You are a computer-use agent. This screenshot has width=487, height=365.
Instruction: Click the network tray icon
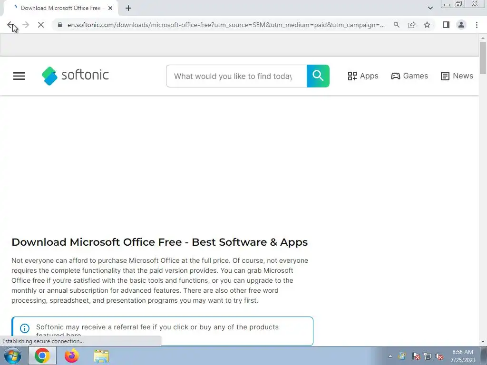(428, 356)
